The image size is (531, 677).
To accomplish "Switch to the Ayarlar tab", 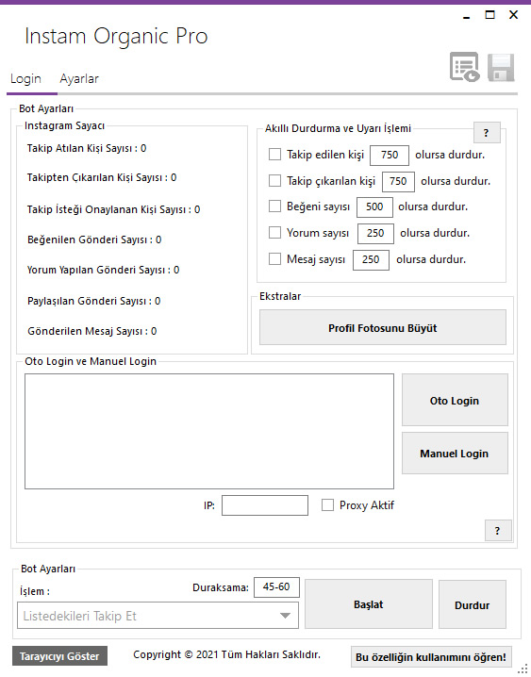I will [79, 79].
